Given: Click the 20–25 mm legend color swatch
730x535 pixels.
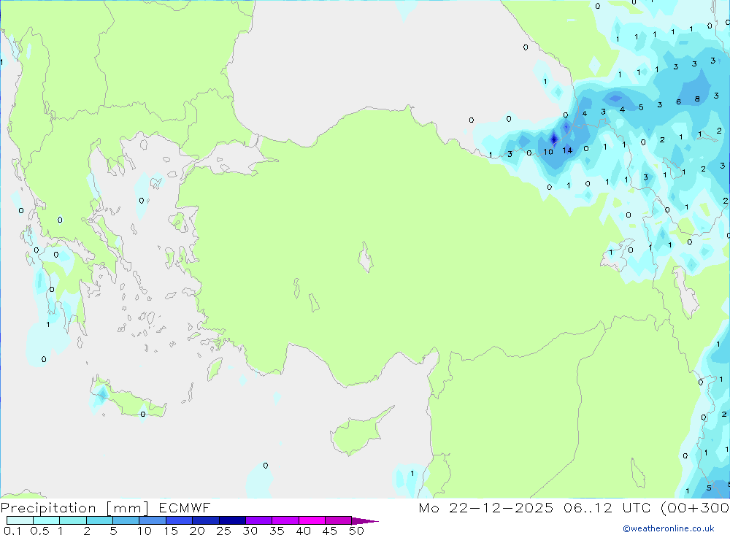Looking at the screenshot, I should (205, 520).
